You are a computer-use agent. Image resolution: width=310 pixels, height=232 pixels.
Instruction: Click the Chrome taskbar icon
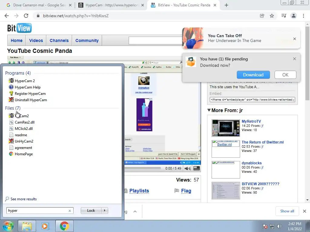point(64,226)
